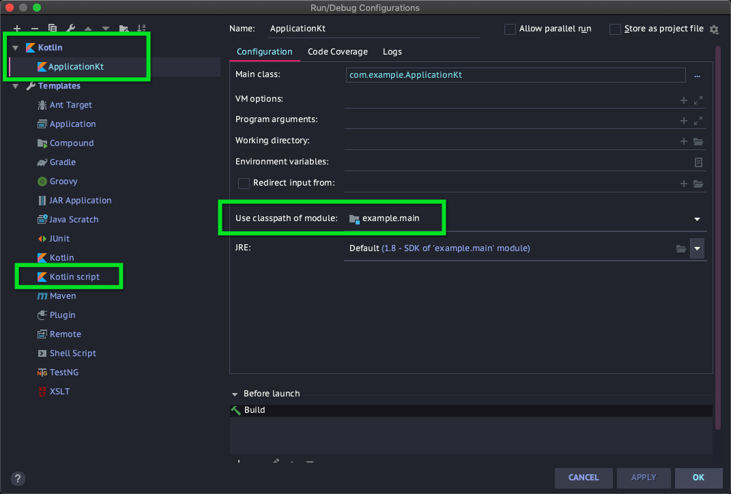Screen dimensions: 731x494
Task: Switch to the Logs tab
Action: point(392,52)
